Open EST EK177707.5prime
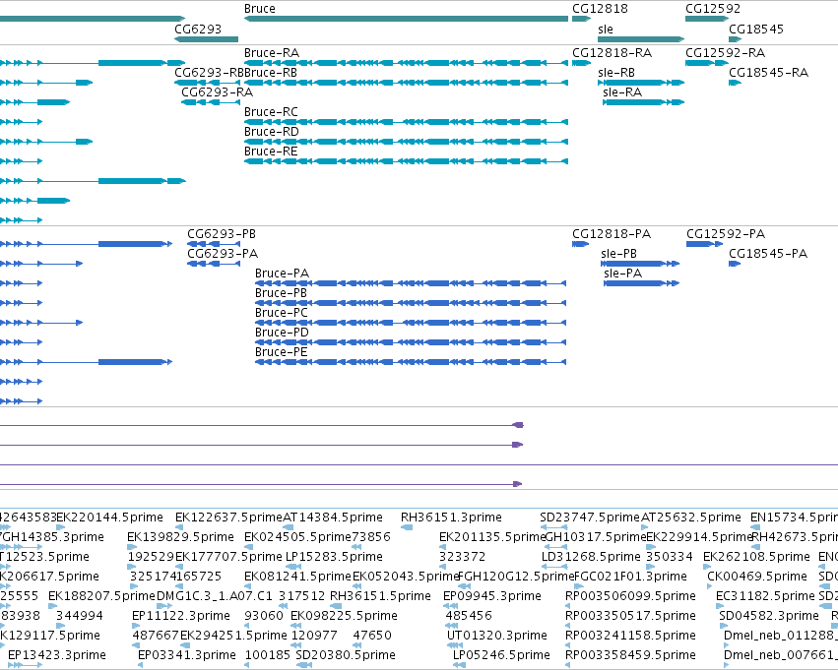 [x=228, y=557]
